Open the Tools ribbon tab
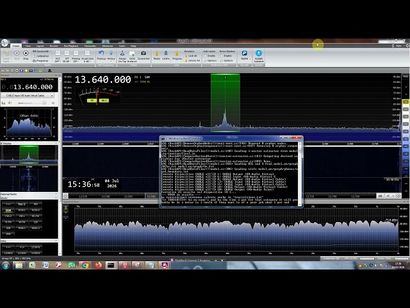 click(122, 46)
